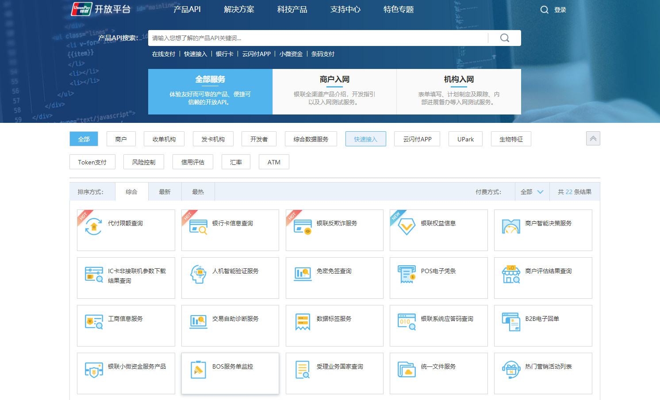Select the 风险控制 category filter
This screenshot has width=660, height=400.
point(144,162)
